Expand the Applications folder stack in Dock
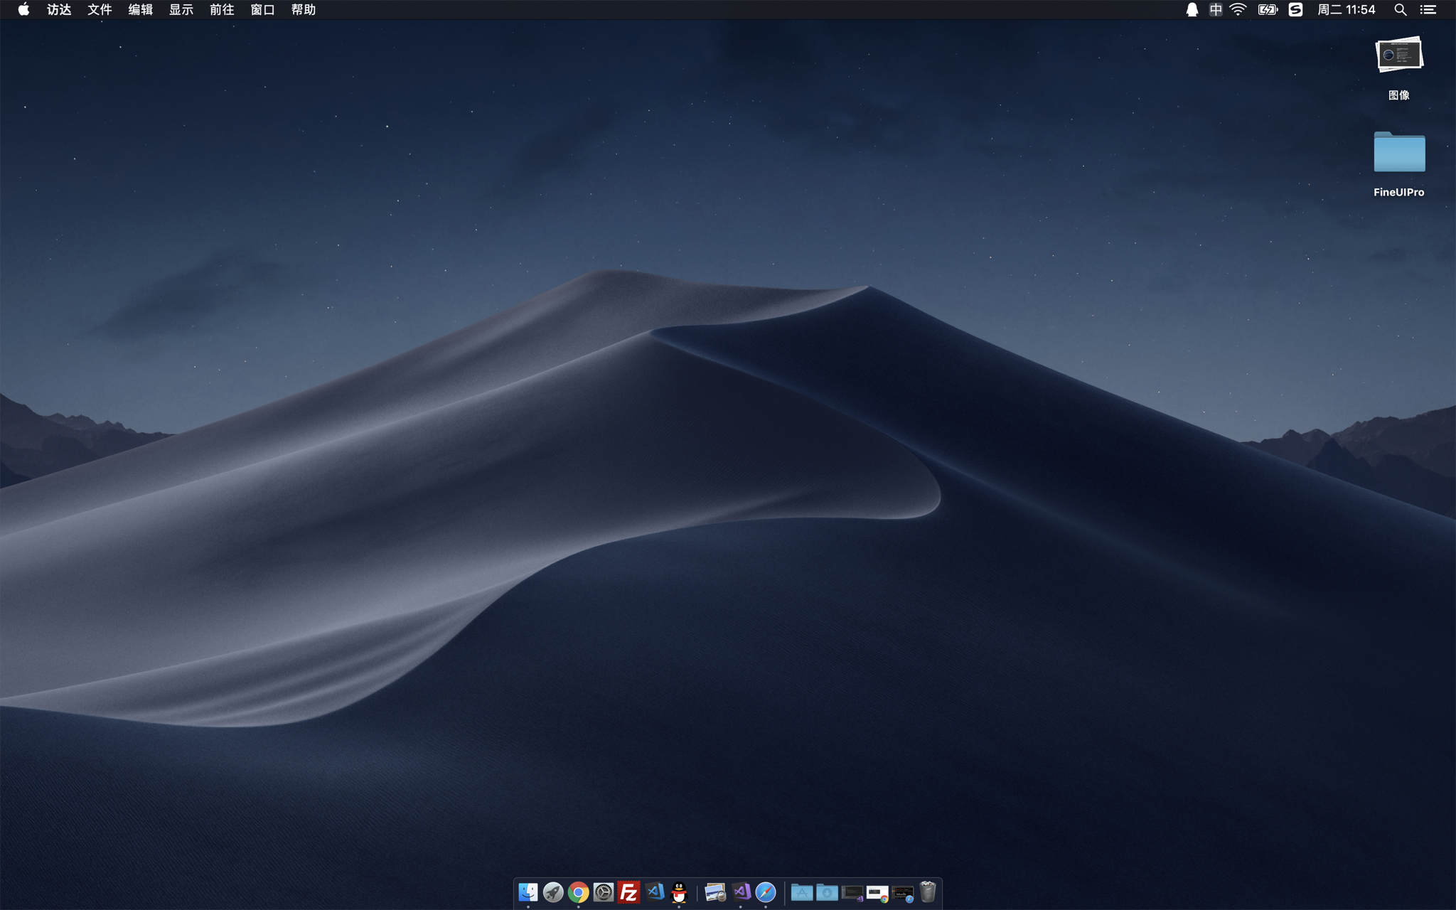Image resolution: width=1456 pixels, height=910 pixels. tap(801, 892)
